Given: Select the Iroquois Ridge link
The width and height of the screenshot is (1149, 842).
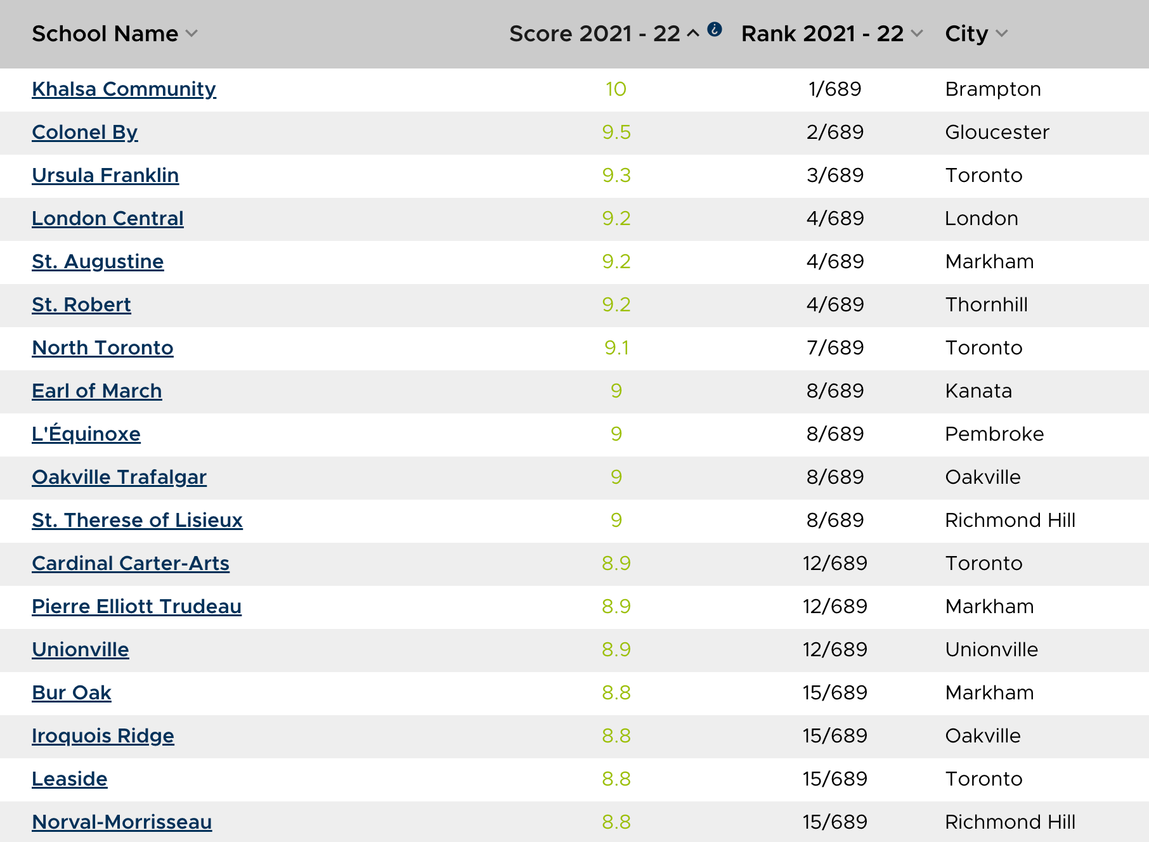Looking at the screenshot, I should point(103,736).
